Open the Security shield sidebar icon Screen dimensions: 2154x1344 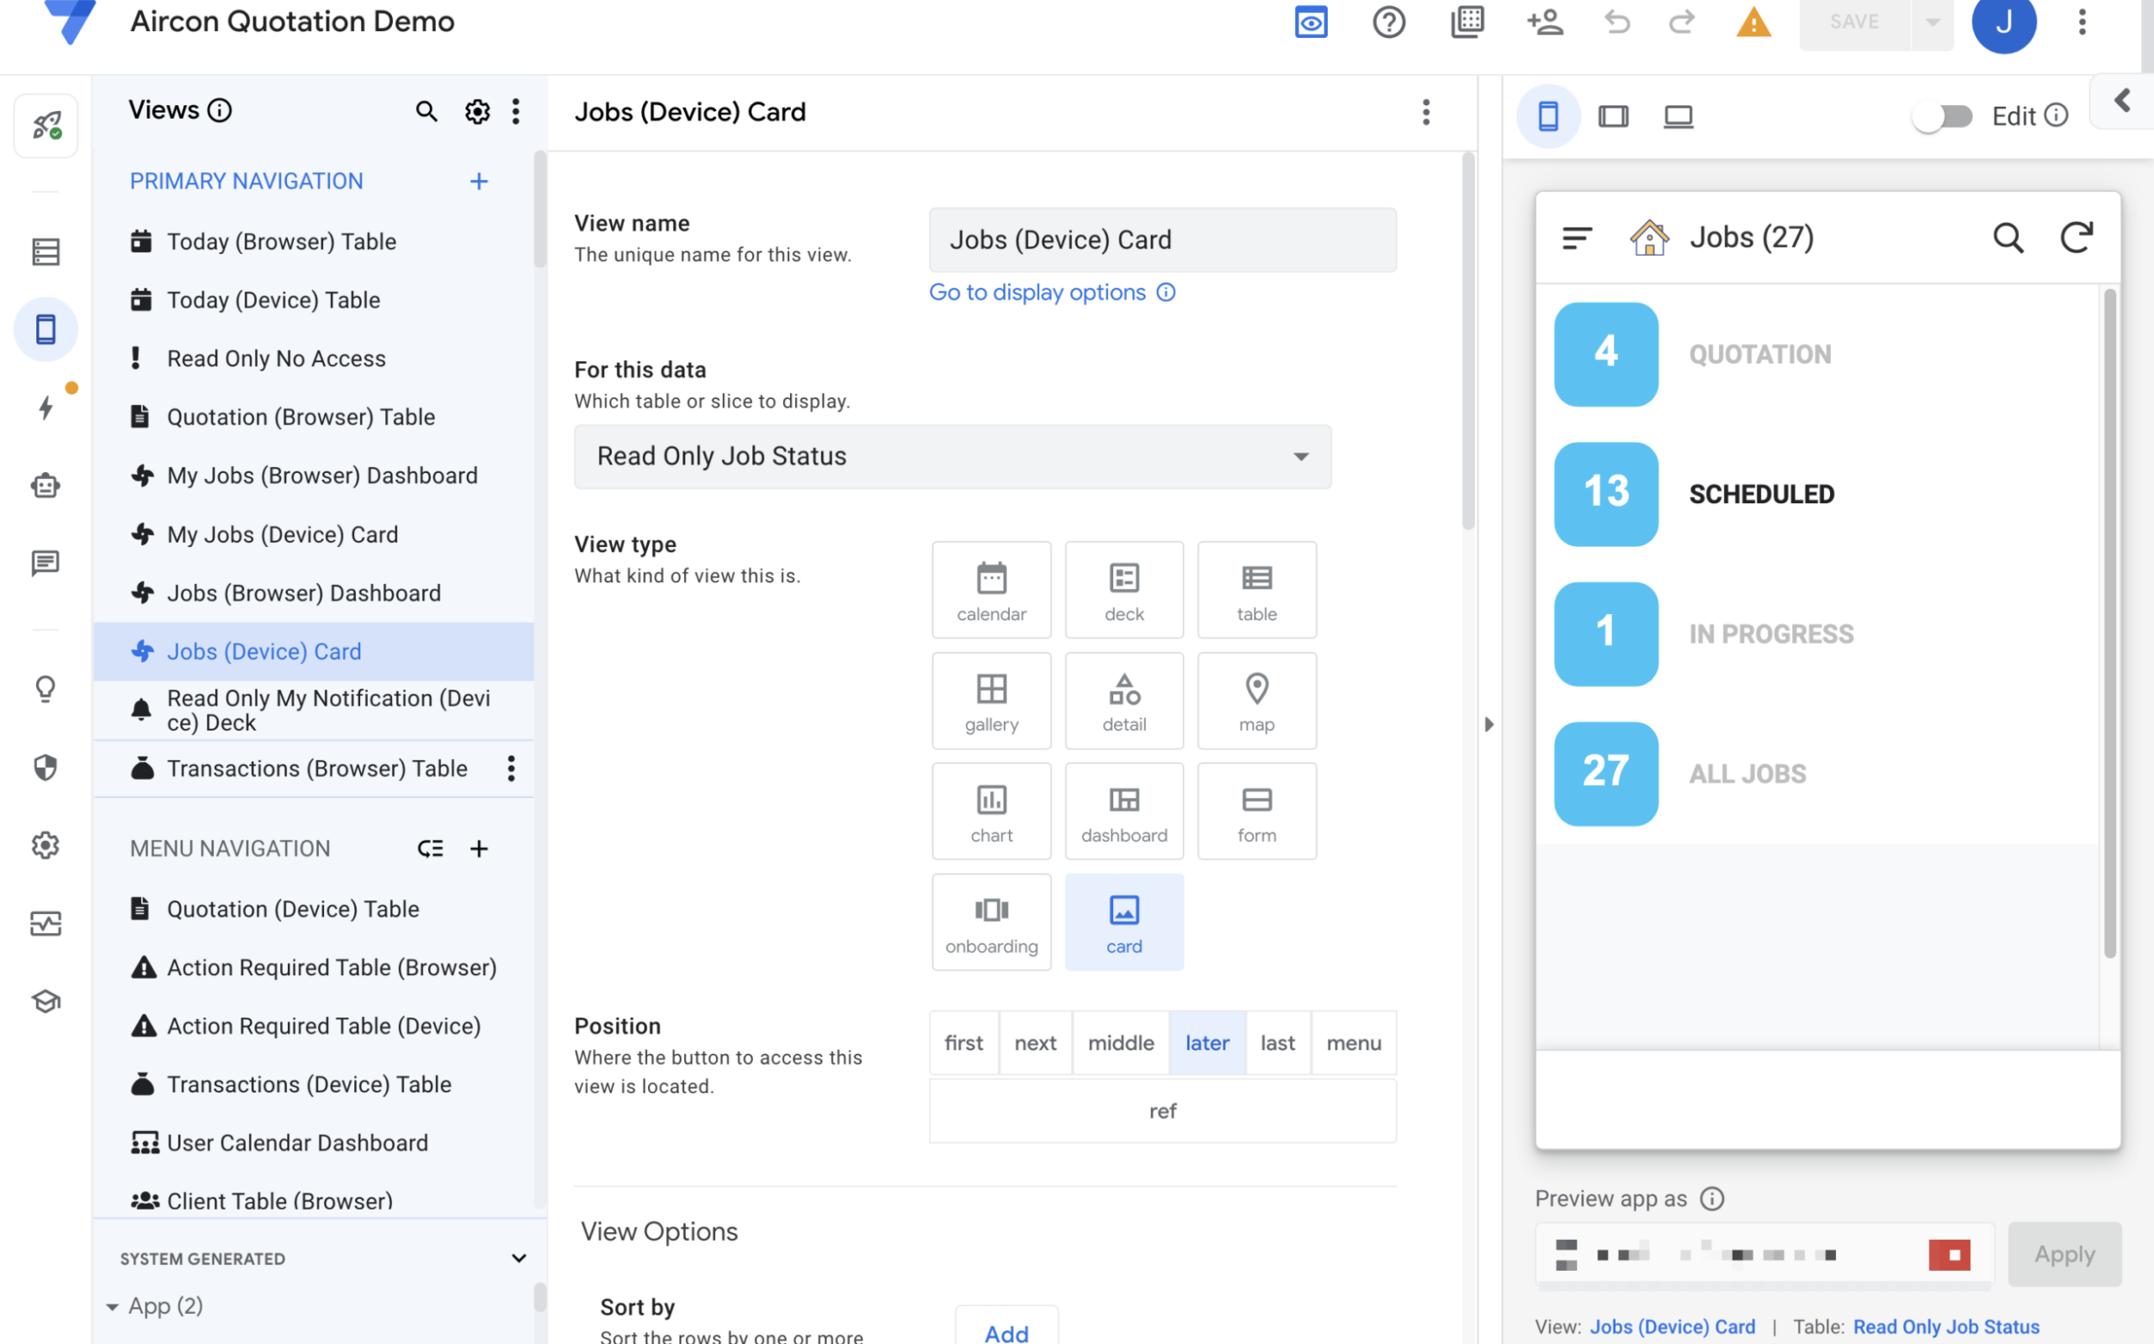click(x=47, y=767)
